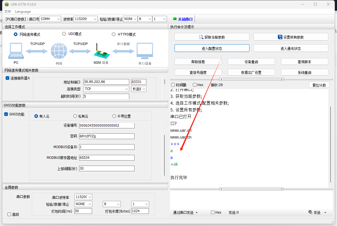This screenshot has height=226, width=337.
Task: Click the 进入配置状态 button
Action: coord(212,48)
